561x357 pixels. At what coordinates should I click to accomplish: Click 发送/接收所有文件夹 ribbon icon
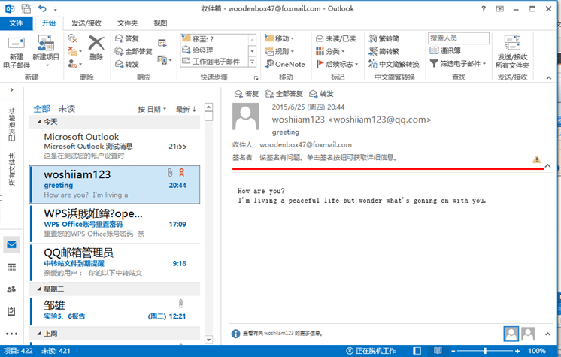pos(512,44)
